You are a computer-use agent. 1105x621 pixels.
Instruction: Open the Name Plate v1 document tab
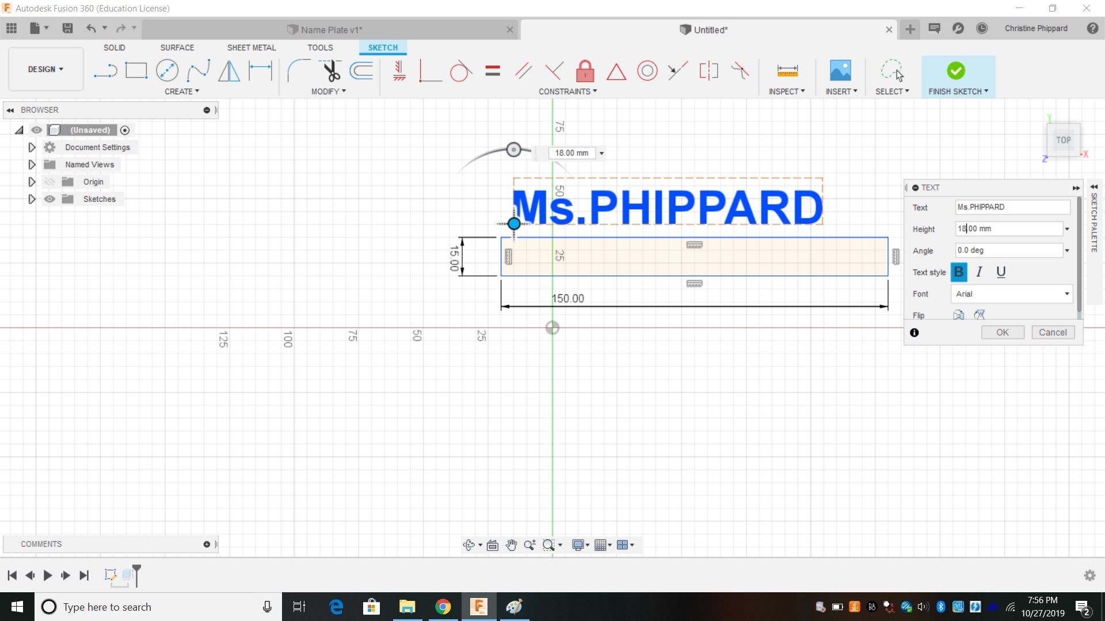[331, 30]
